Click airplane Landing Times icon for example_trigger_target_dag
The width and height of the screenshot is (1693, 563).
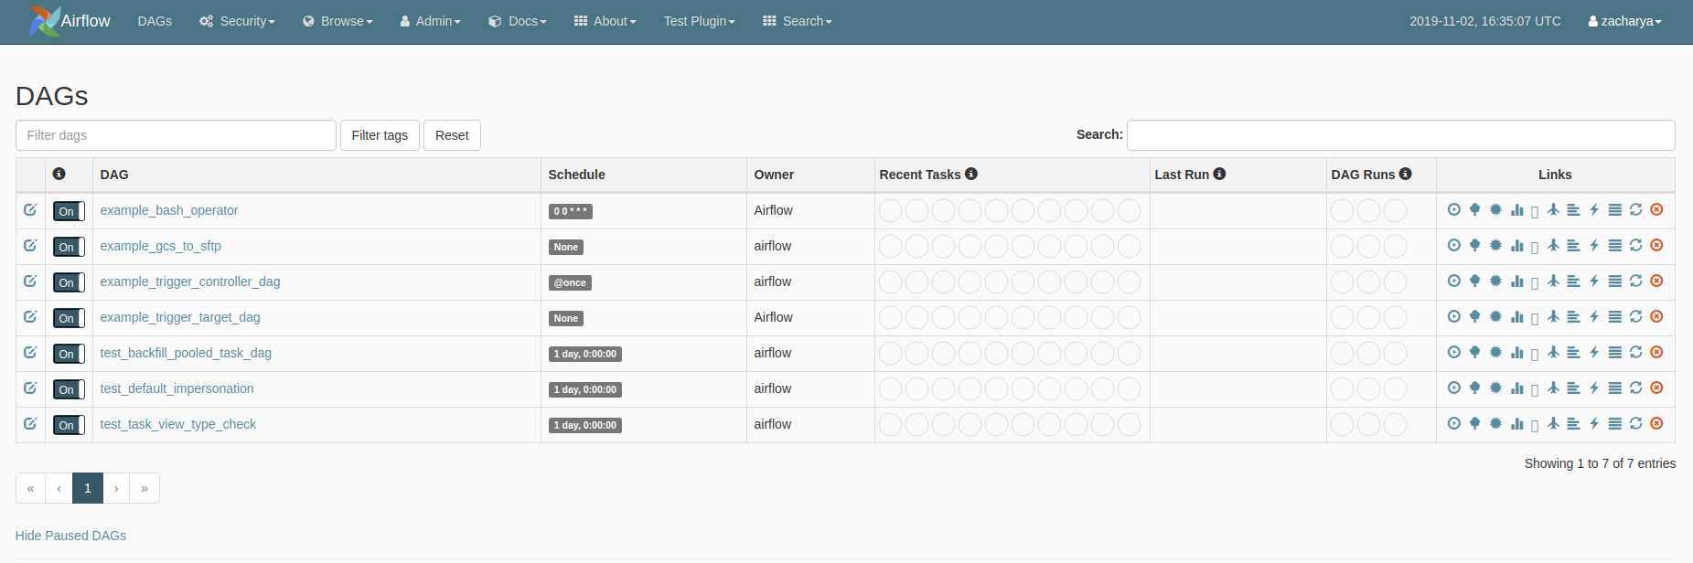1553,317
